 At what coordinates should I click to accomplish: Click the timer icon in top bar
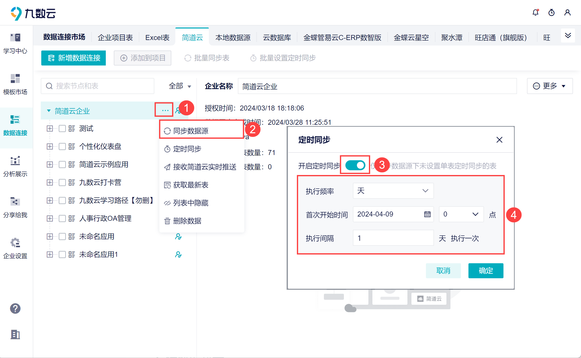[x=551, y=12]
